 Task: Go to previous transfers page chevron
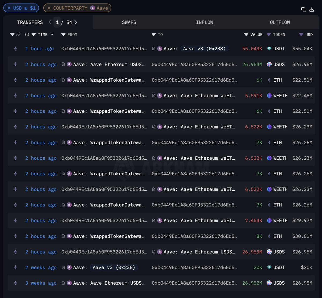tap(50, 22)
